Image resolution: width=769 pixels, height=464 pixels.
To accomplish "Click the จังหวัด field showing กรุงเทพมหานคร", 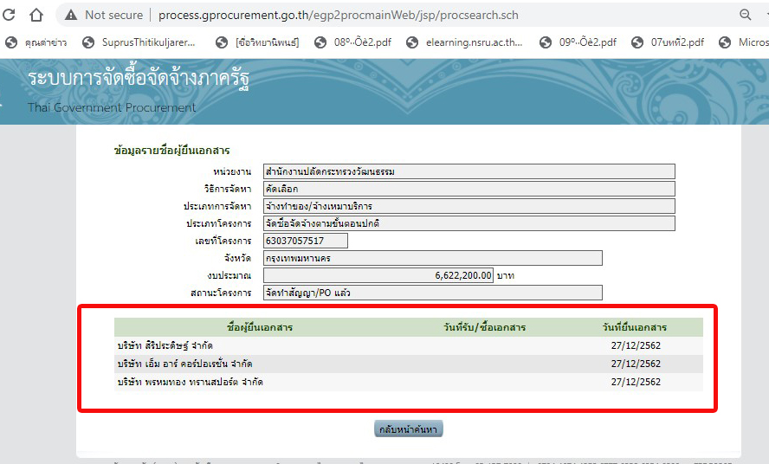I will (432, 258).
